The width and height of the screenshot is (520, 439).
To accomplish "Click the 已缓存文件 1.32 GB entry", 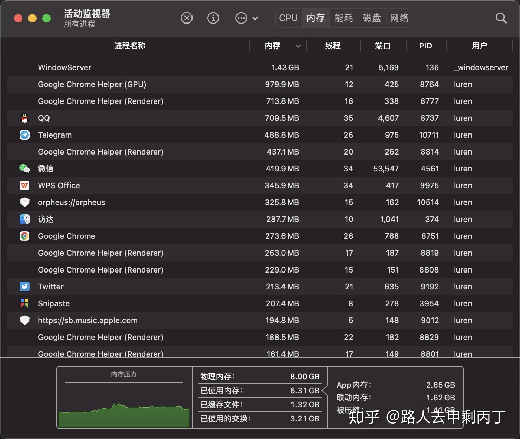I will pos(260,405).
